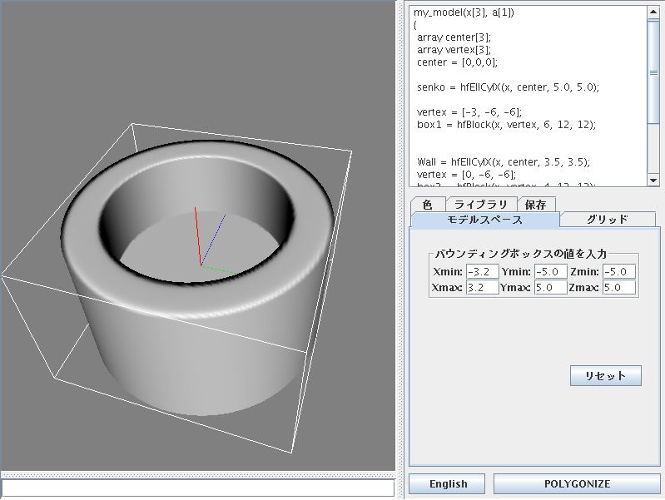Screen dimensions: 665x500
Task: Click the empty text field below the 3D view
Action: (x=198, y=488)
